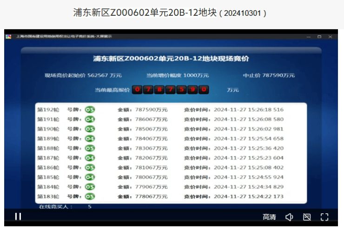Click the number badge 04 in round 第191轮
Viewport: 344px width, 230px height.
click(90, 119)
